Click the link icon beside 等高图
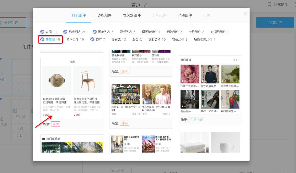Viewport: 296px width, 173px height. point(42,39)
